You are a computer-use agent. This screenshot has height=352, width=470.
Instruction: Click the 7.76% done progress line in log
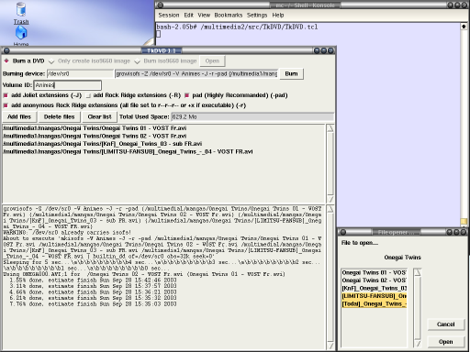pos(93,304)
